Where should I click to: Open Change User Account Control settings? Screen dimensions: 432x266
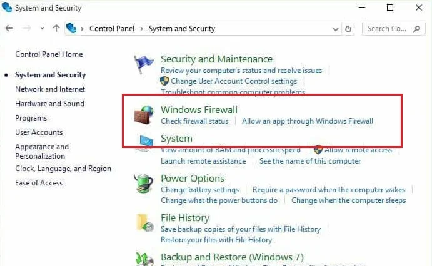coord(234,81)
